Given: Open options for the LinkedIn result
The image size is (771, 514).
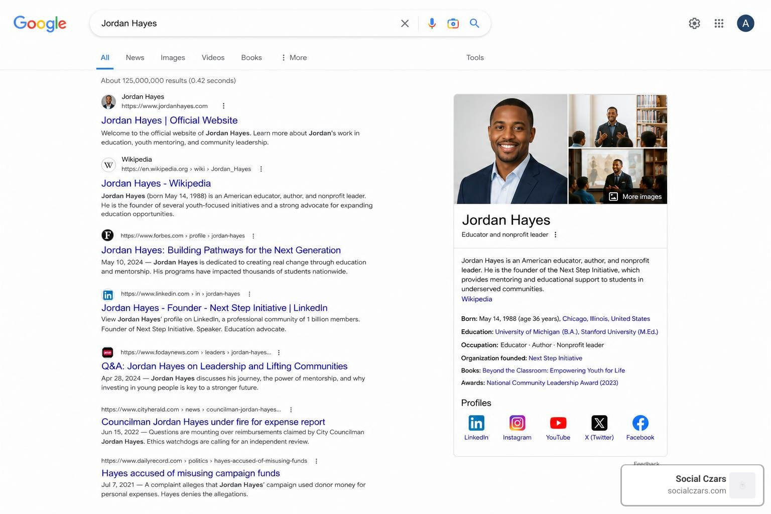Looking at the screenshot, I should 249,294.
